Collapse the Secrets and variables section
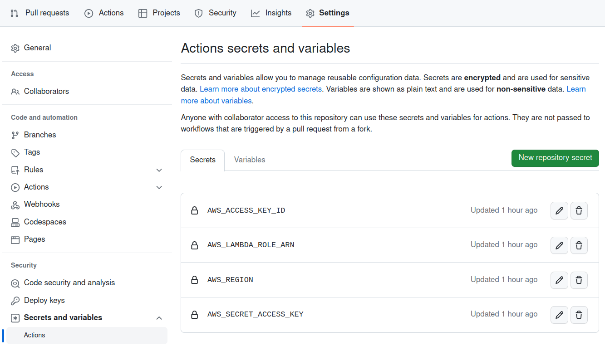Viewport: 605px width, 346px height. 159,318
